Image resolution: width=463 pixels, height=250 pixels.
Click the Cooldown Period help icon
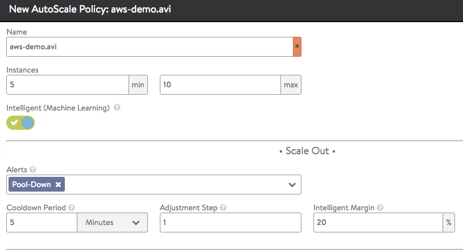pos(71,208)
